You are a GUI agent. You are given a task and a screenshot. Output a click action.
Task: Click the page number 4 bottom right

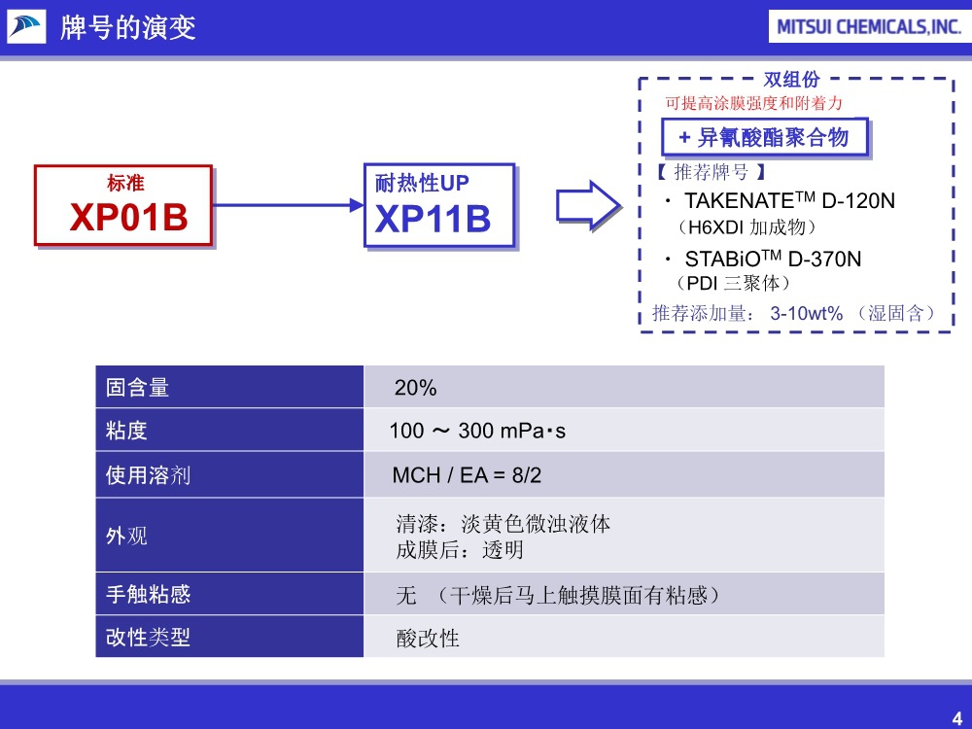click(958, 716)
